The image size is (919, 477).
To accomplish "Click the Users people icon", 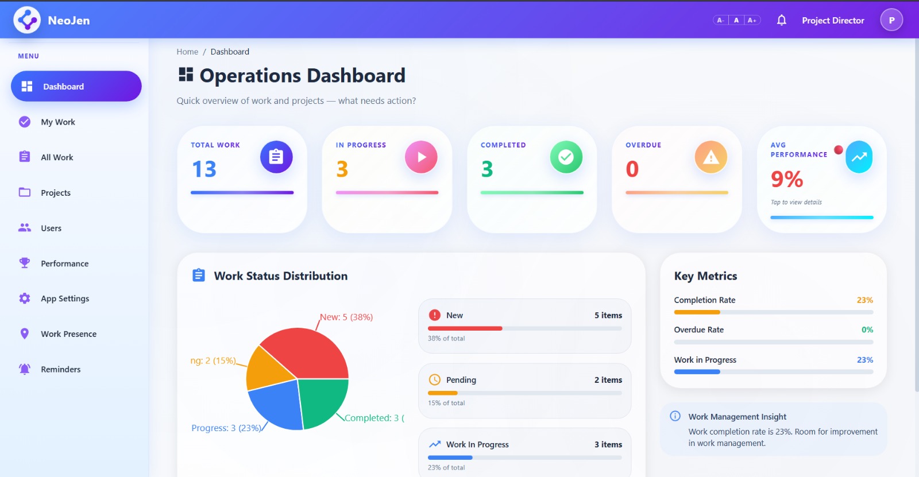I will tap(25, 228).
